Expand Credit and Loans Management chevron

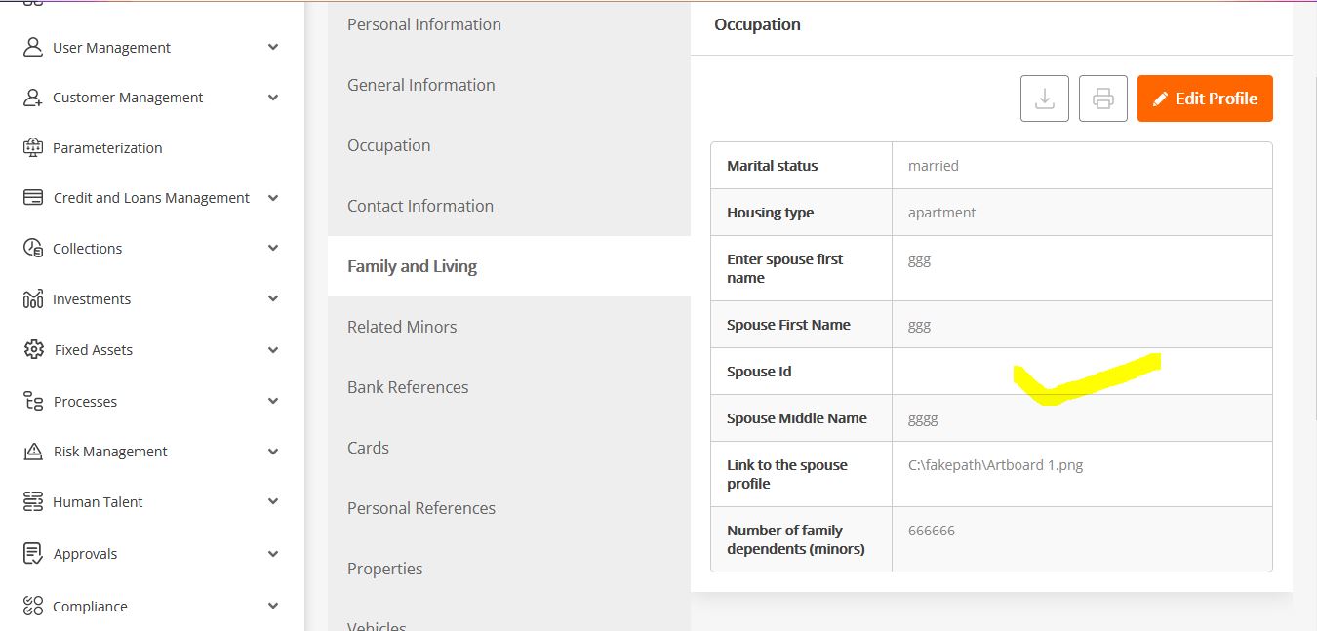(x=273, y=198)
